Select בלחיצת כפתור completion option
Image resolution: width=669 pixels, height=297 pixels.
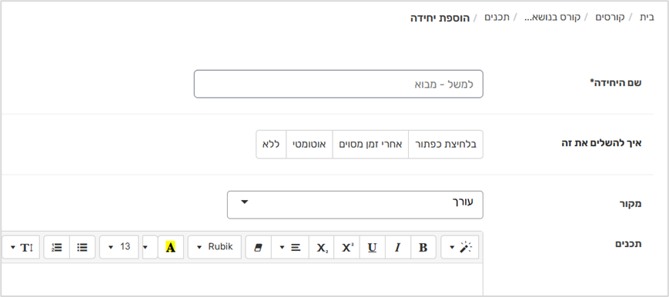click(x=446, y=144)
